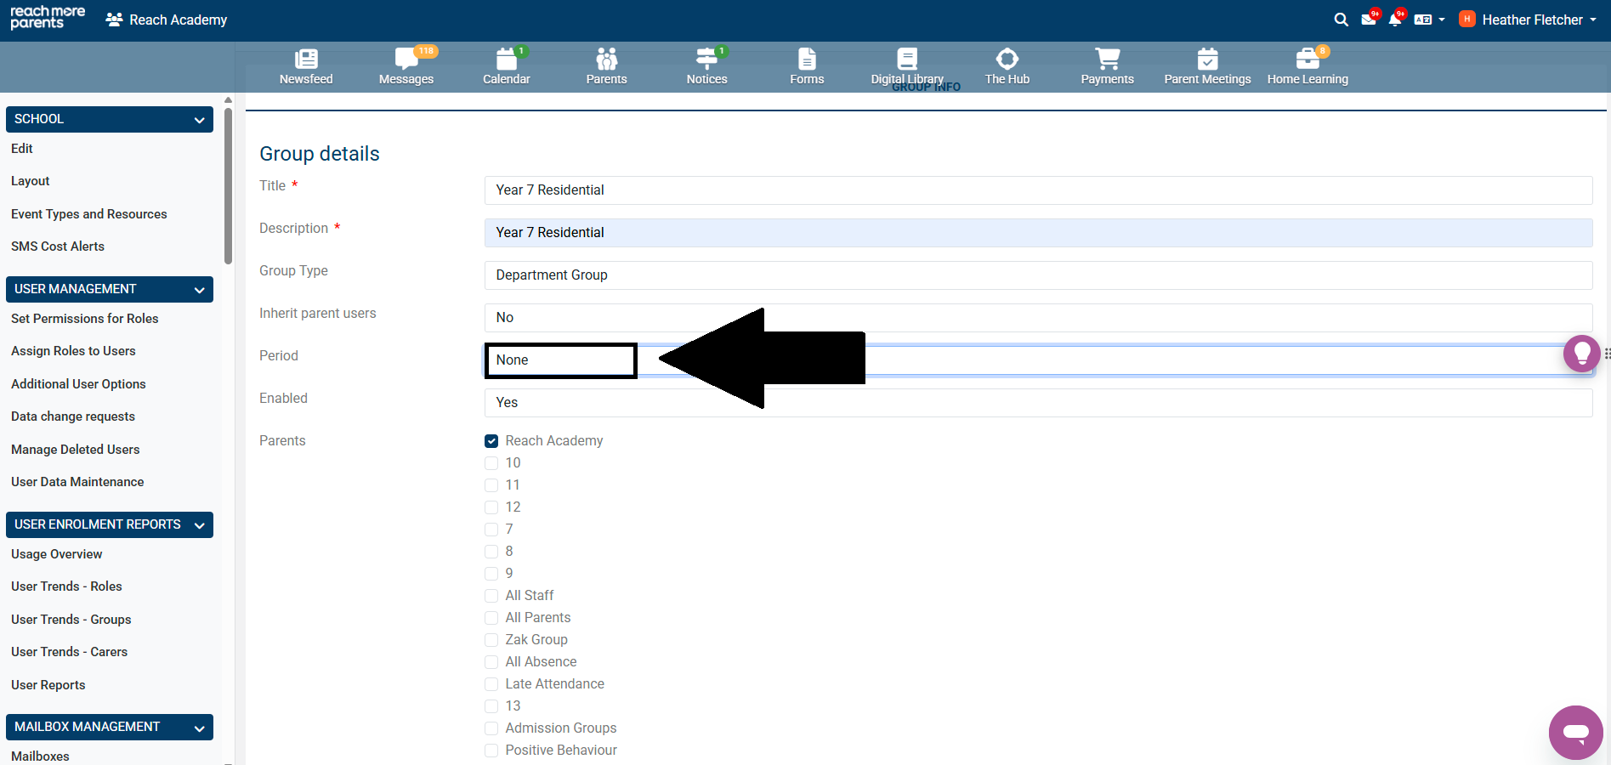Open the purple chat bubble widget
The image size is (1611, 765).
pyautogui.click(x=1575, y=732)
